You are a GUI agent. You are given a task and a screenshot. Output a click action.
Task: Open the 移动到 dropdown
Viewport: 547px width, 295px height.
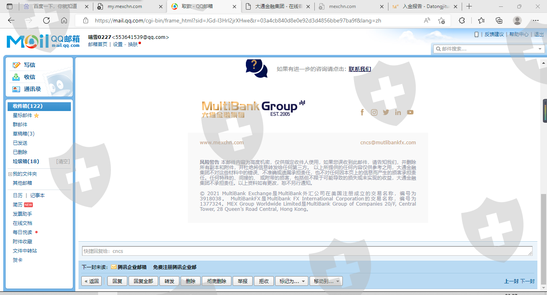pyautogui.click(x=326, y=281)
